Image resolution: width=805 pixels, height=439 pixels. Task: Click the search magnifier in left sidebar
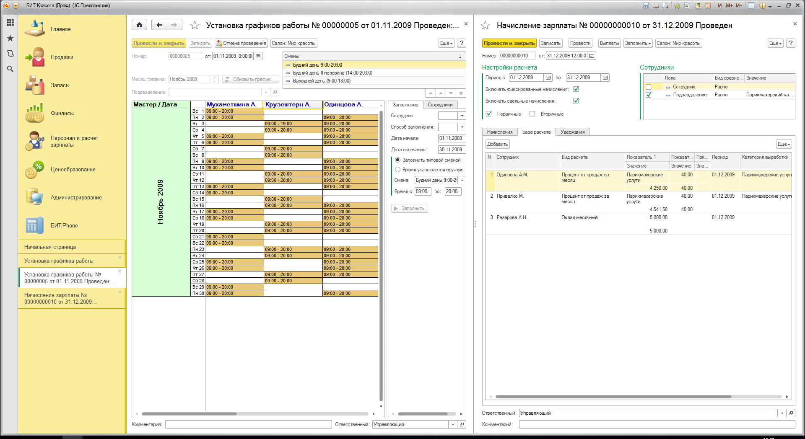[x=10, y=69]
